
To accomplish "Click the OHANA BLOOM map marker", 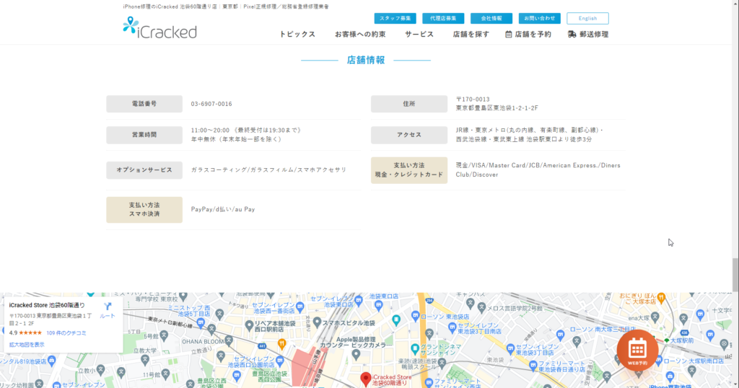I will click(229, 340).
